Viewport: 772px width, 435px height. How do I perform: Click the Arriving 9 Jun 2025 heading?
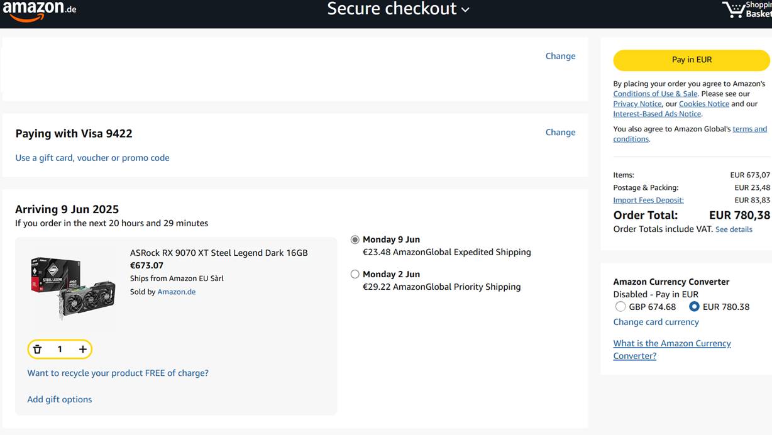click(x=67, y=209)
